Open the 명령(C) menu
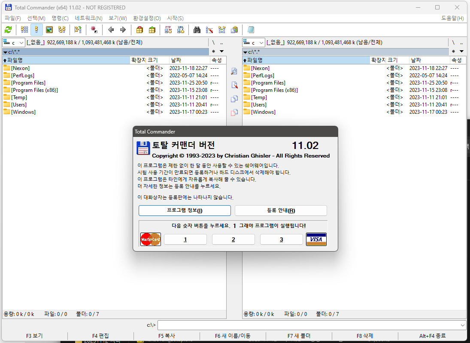 coord(60,18)
